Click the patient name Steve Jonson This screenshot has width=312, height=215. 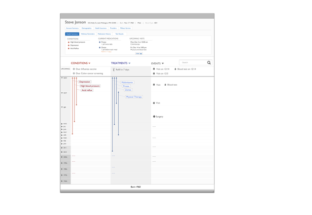pos(75,22)
